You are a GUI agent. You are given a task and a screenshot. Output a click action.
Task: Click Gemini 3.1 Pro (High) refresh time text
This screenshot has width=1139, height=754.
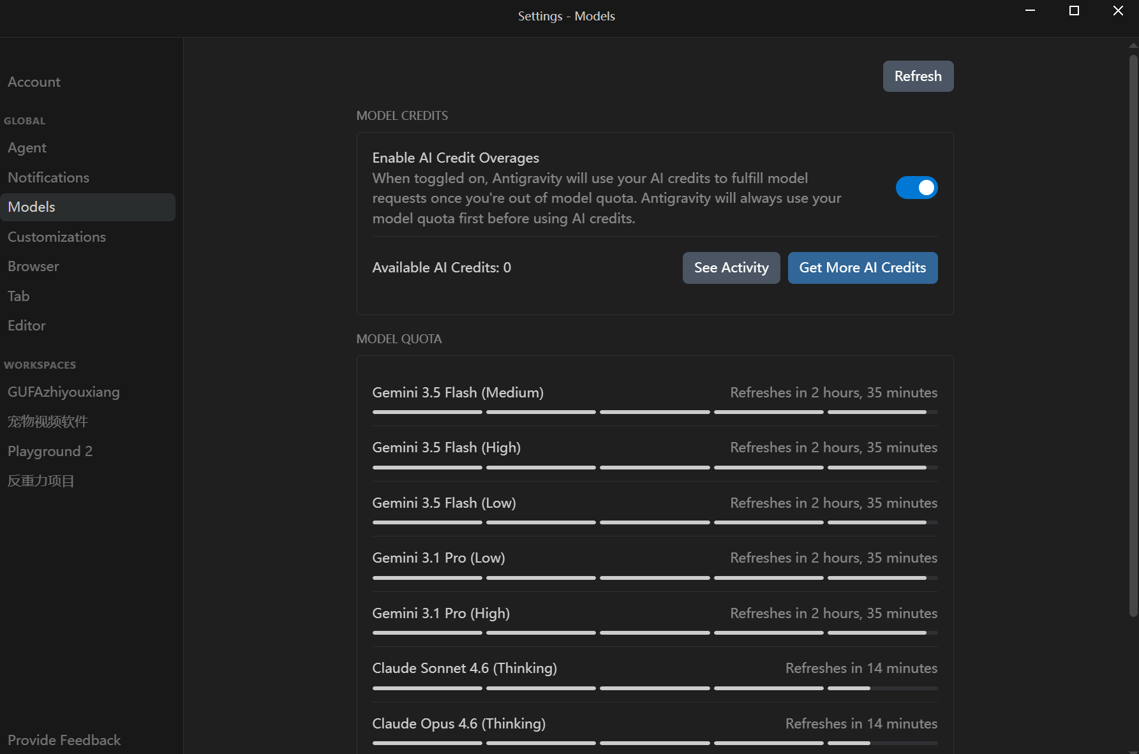tap(833, 613)
